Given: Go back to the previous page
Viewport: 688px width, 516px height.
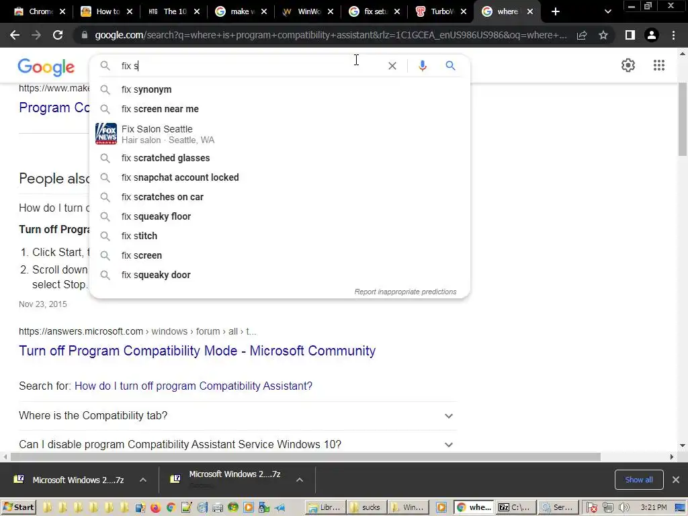Looking at the screenshot, I should 15,35.
